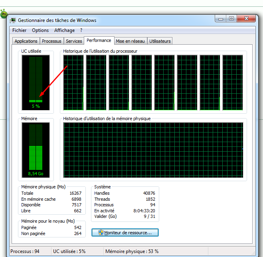Click the Handles value 40876
The width and height of the screenshot is (263, 257).
[x=149, y=193]
